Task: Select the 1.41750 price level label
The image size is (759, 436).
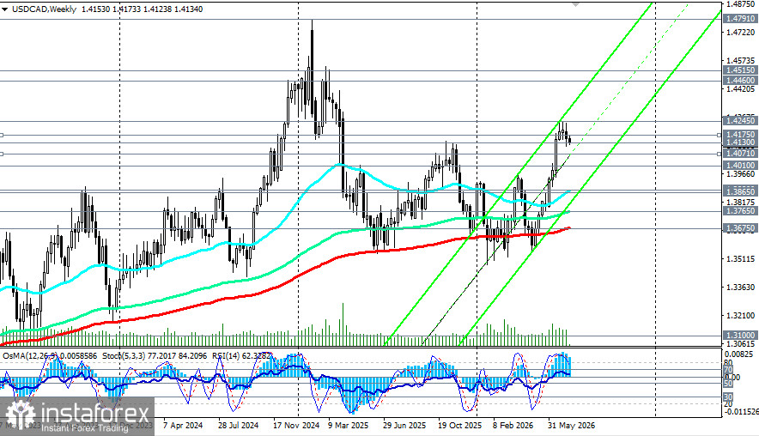Action: 740,134
